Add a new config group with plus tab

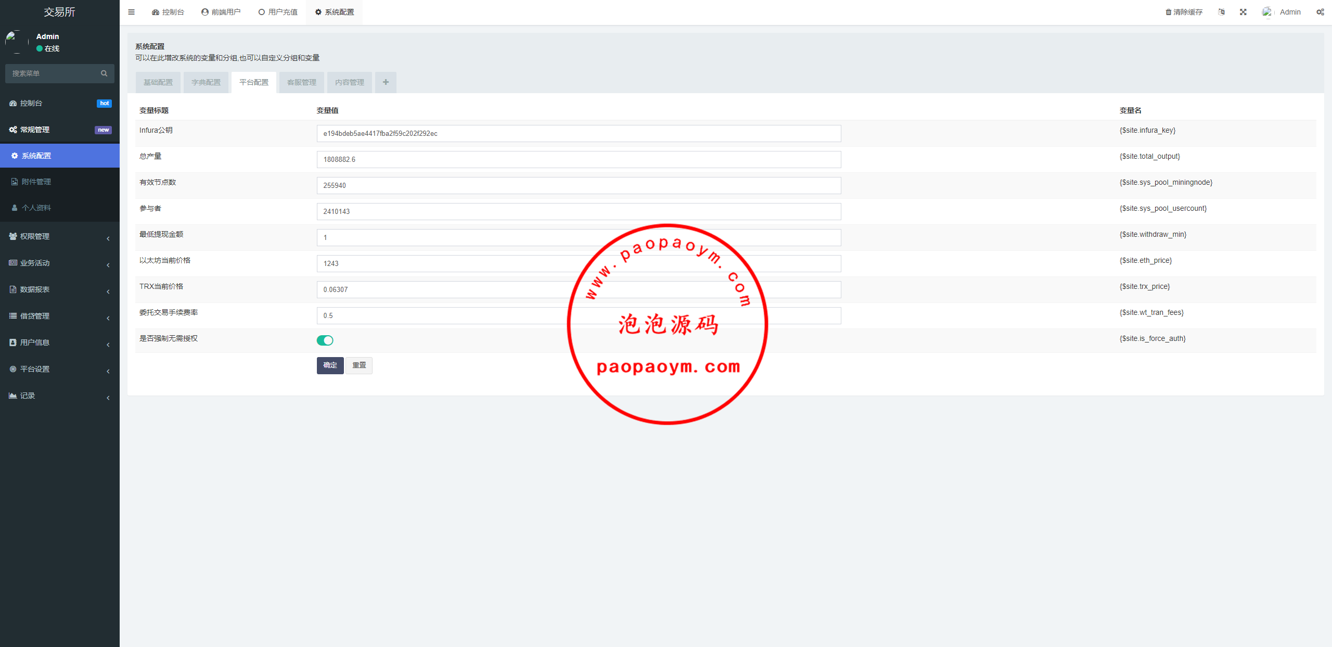386,82
